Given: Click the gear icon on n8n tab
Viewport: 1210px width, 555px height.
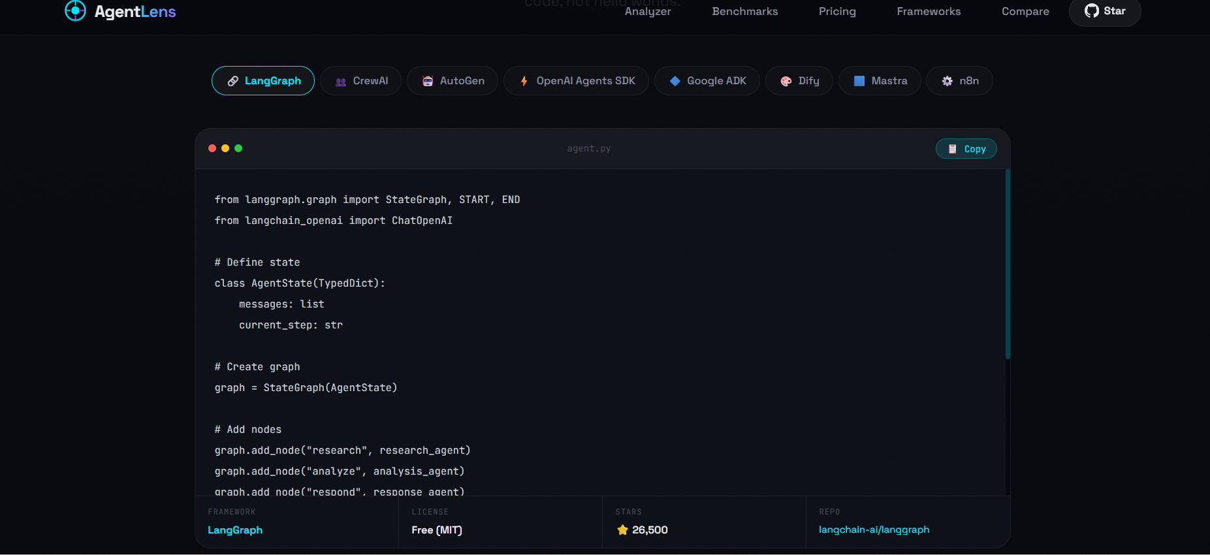Looking at the screenshot, I should coord(947,81).
